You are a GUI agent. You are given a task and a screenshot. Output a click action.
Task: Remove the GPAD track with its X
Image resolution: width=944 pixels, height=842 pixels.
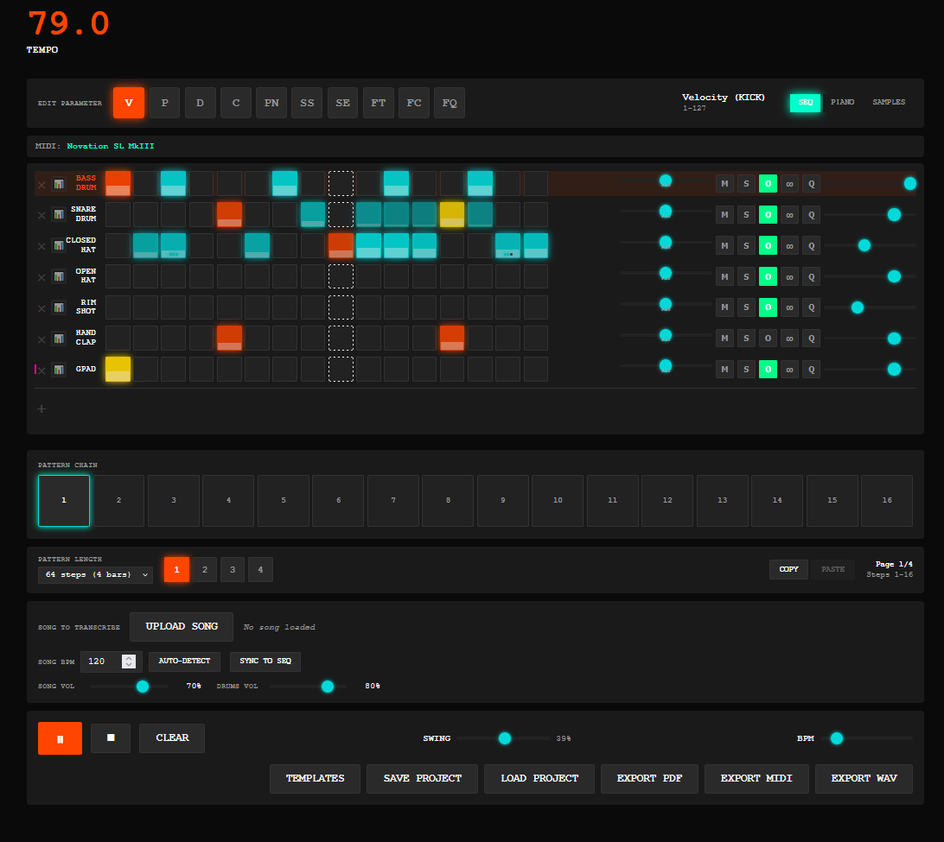[x=41, y=370]
